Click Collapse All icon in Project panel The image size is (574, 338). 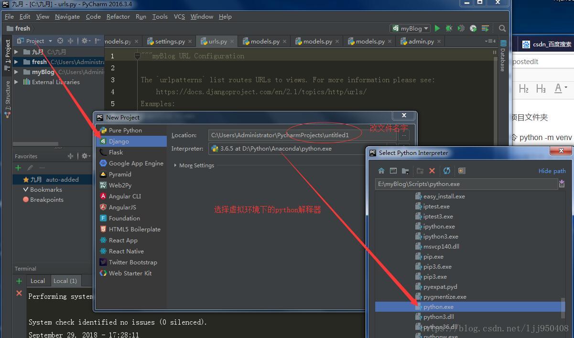(x=70, y=41)
